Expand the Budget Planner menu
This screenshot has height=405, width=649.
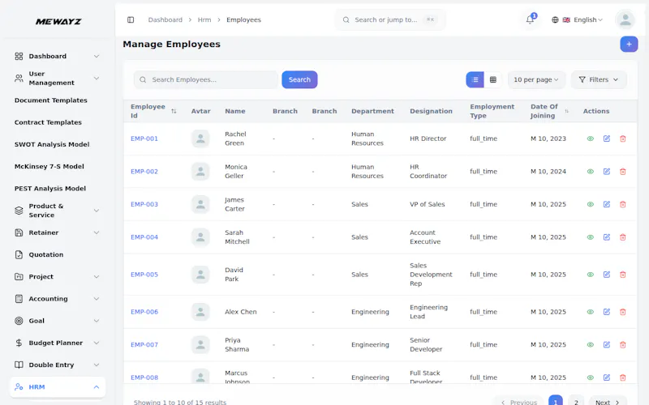pyautogui.click(x=57, y=343)
